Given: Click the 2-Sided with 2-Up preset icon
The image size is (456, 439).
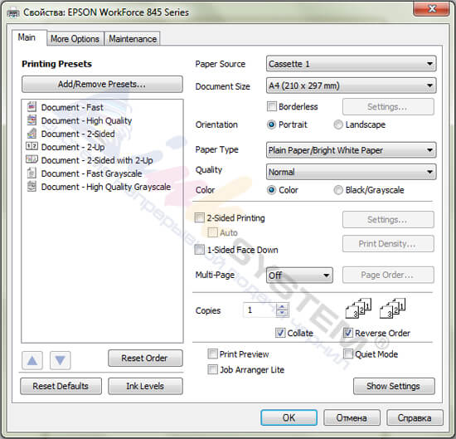Looking at the screenshot, I should tap(32, 159).
